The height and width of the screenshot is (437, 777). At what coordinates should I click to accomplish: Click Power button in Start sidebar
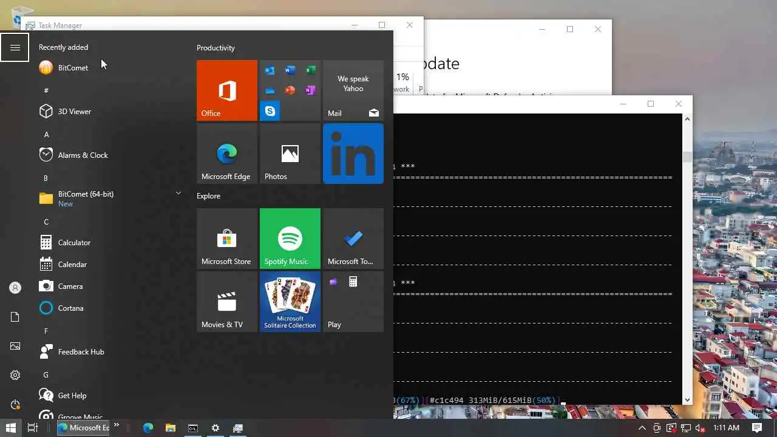point(15,404)
